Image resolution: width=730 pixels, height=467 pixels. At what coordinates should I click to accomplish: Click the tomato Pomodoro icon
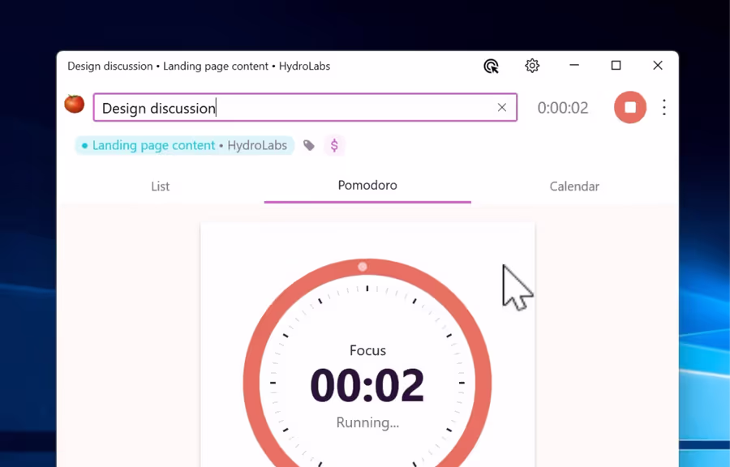(x=75, y=104)
